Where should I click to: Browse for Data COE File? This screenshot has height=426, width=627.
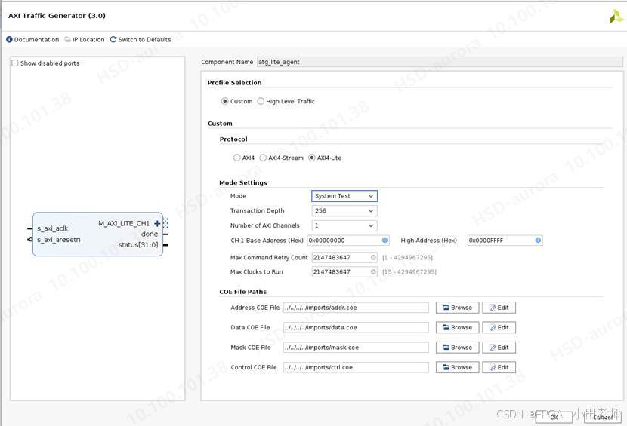pyautogui.click(x=457, y=327)
